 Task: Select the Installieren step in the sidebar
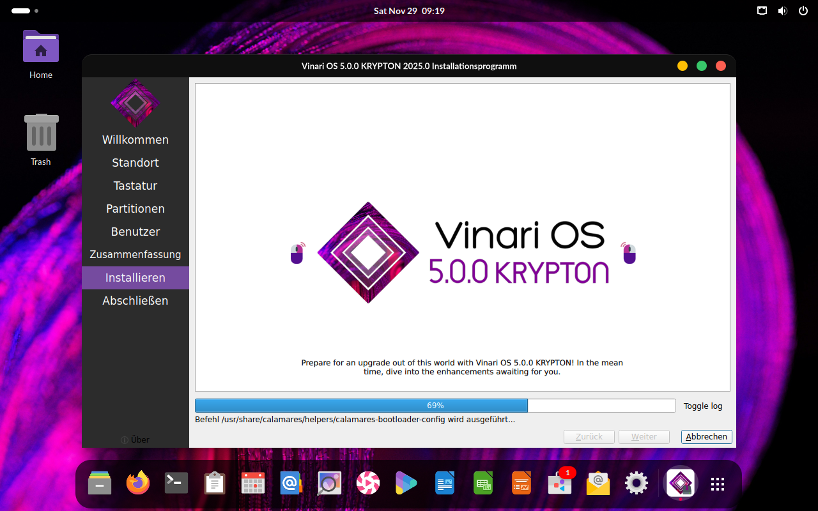click(x=135, y=278)
